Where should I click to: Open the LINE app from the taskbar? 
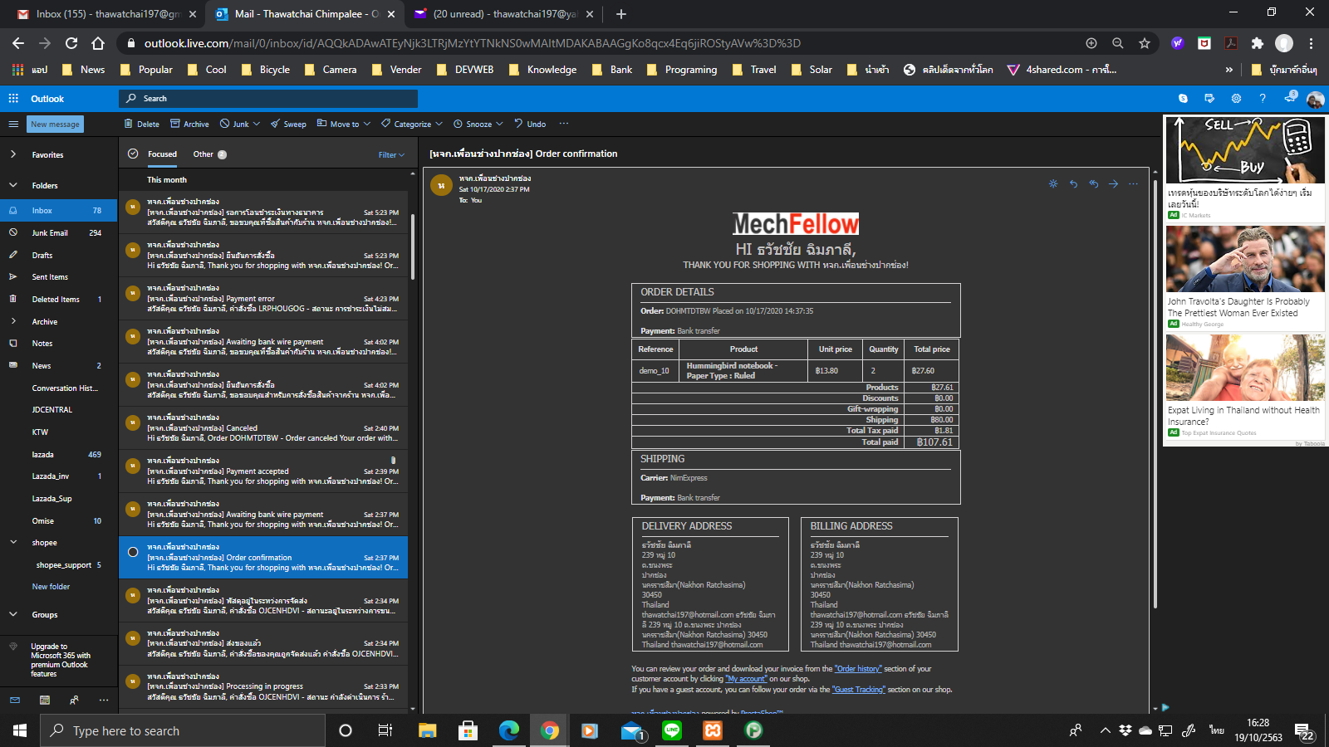click(672, 730)
